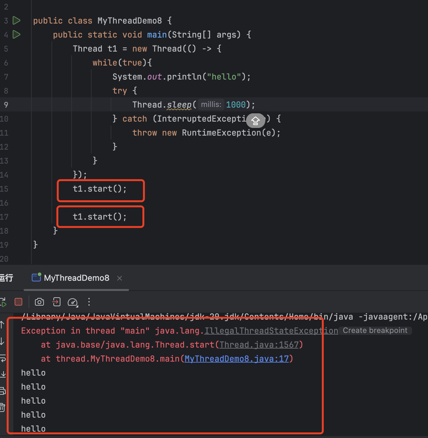Rerun MyThreadDemo8 with rerun icon

click(3, 302)
